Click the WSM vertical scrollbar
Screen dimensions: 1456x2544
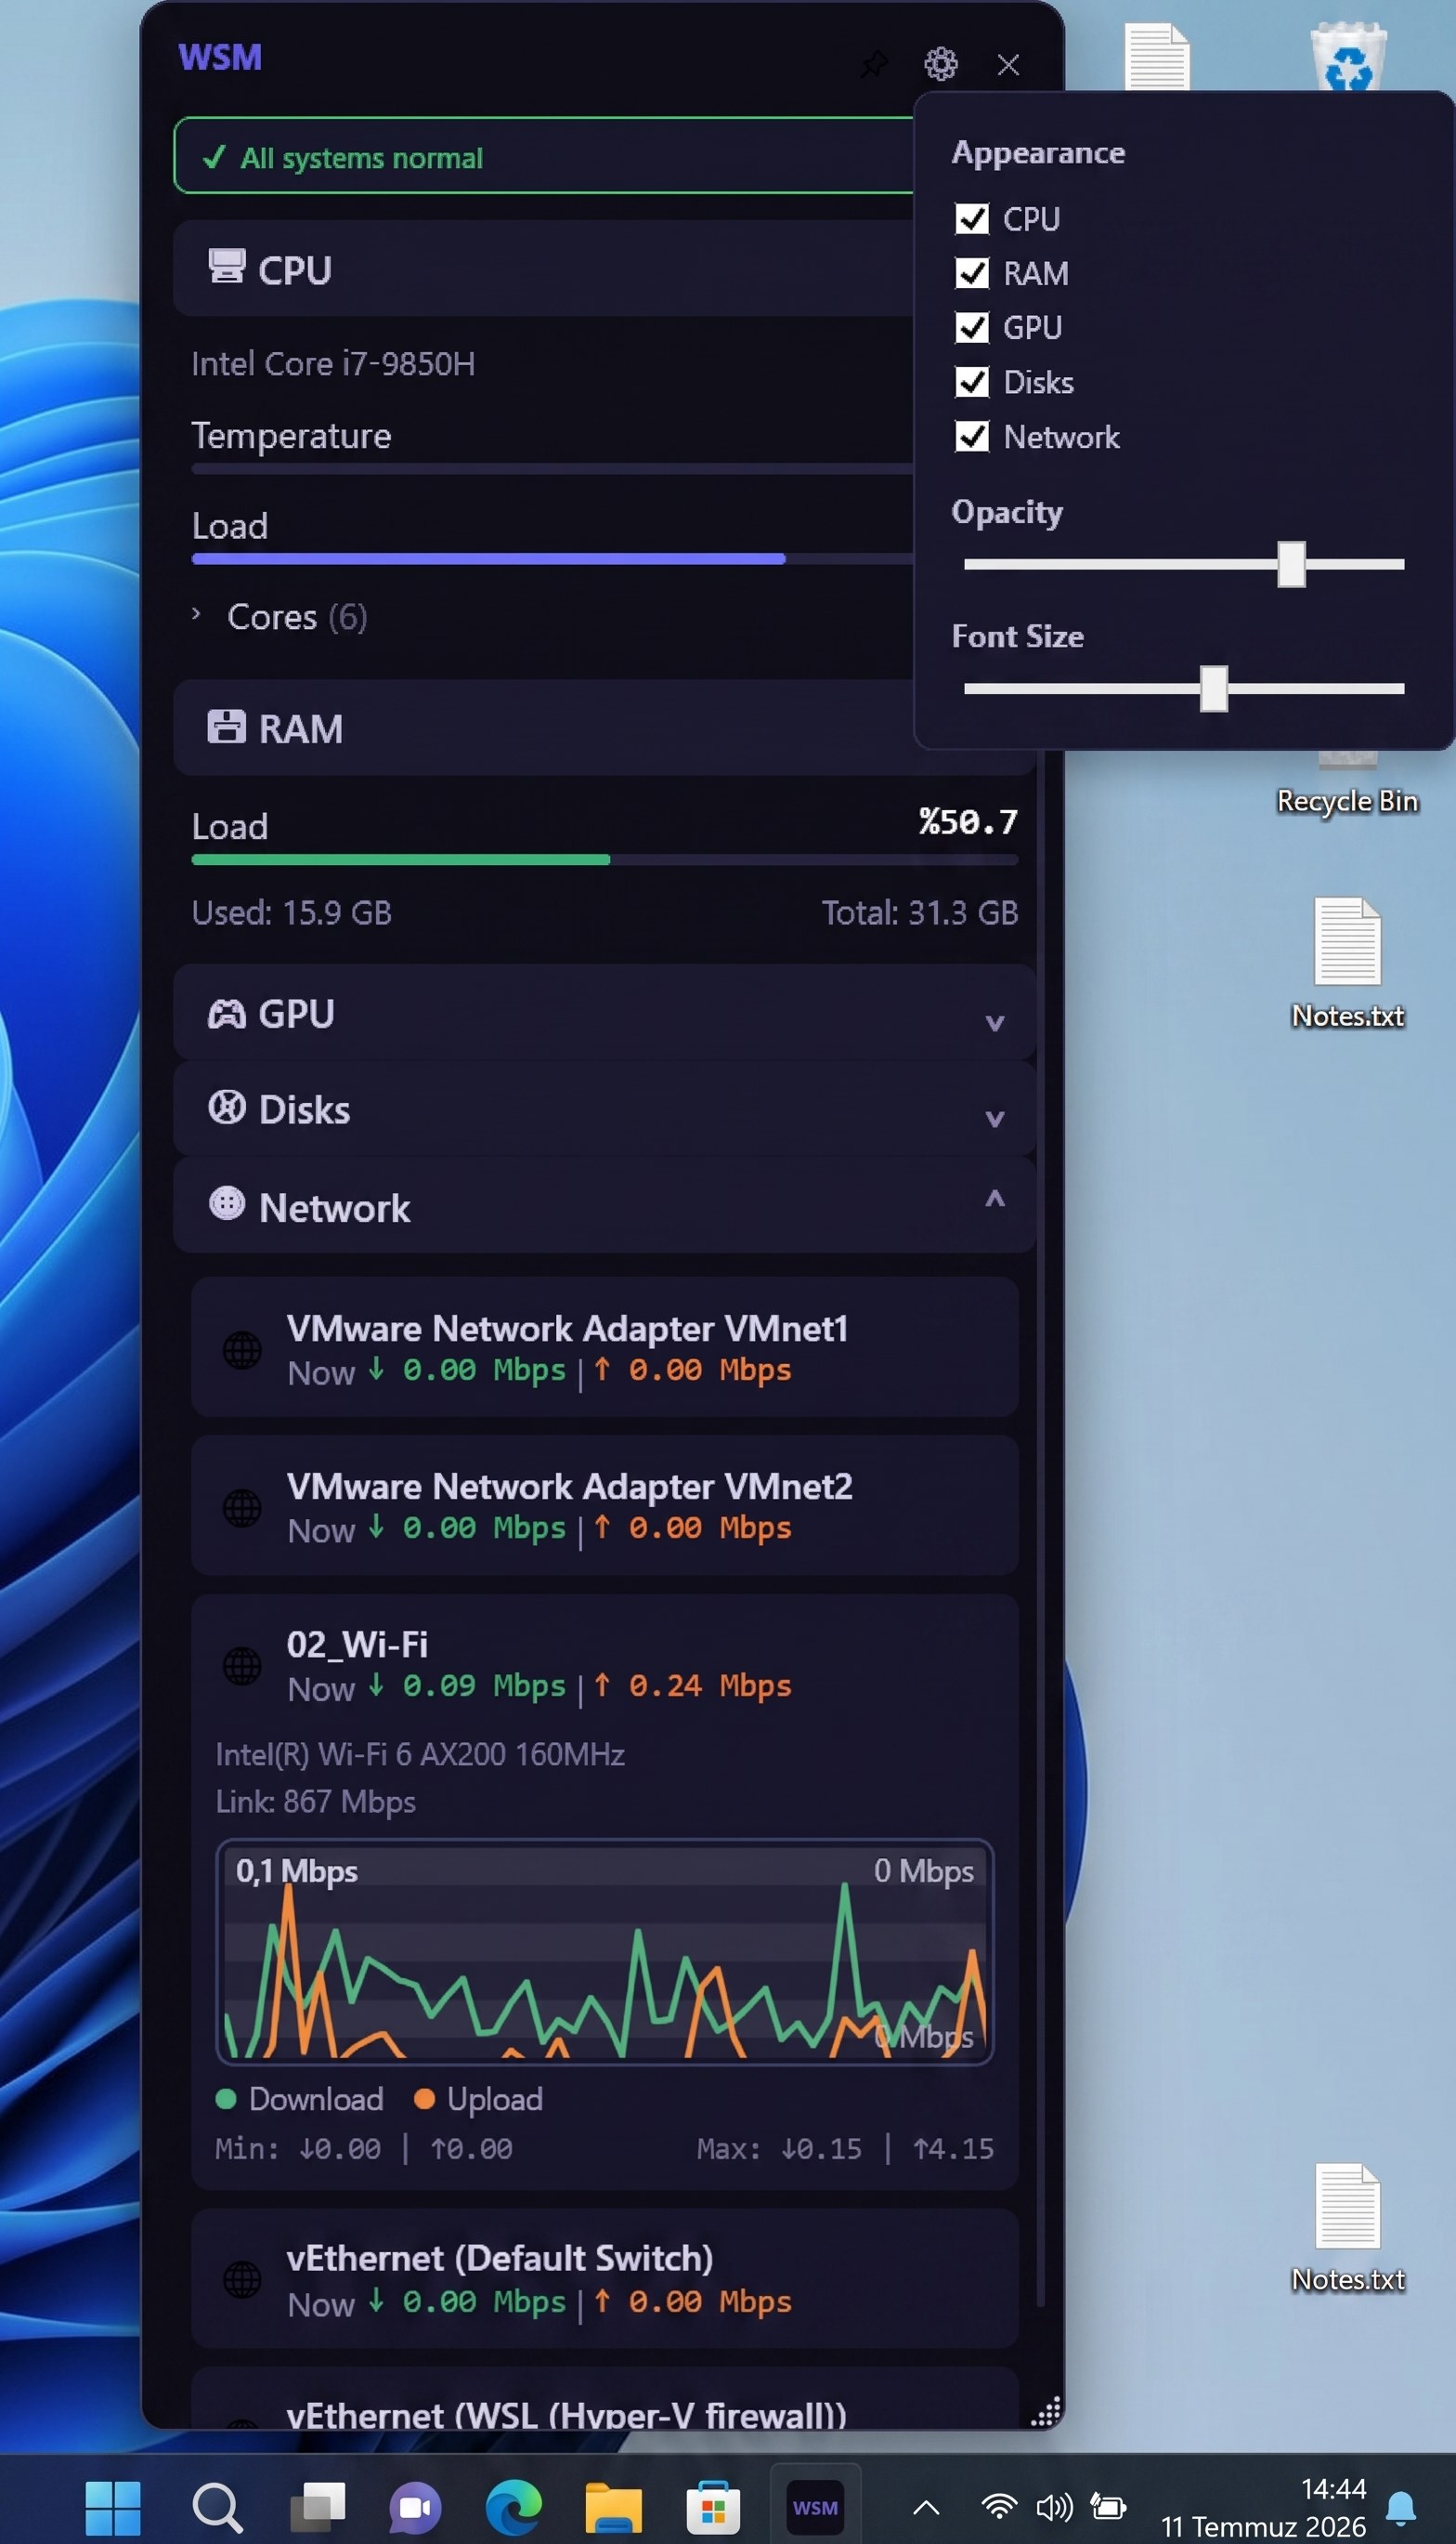pos(1041,1530)
